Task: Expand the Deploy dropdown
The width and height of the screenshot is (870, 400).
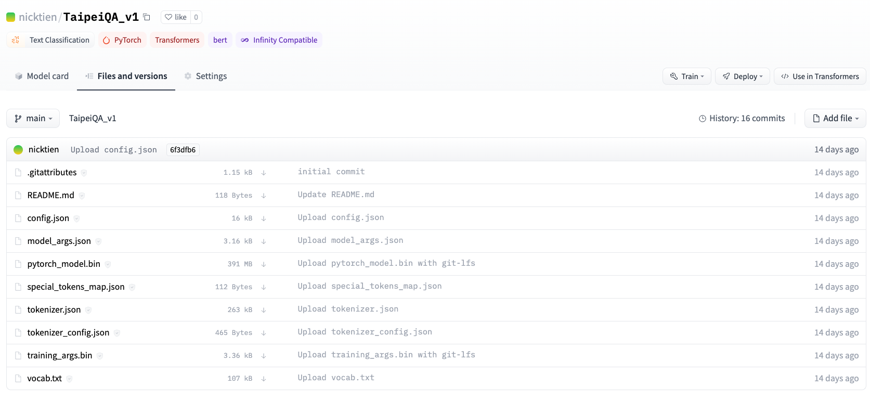Action: tap(742, 76)
